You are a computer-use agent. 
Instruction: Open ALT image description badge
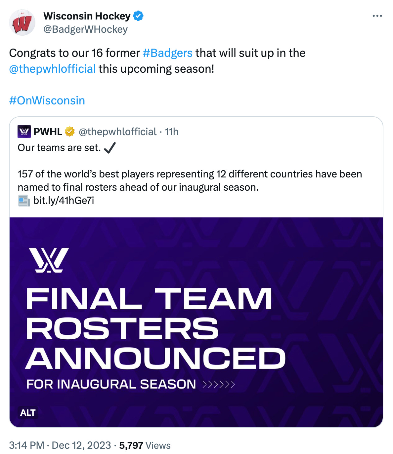(x=28, y=413)
